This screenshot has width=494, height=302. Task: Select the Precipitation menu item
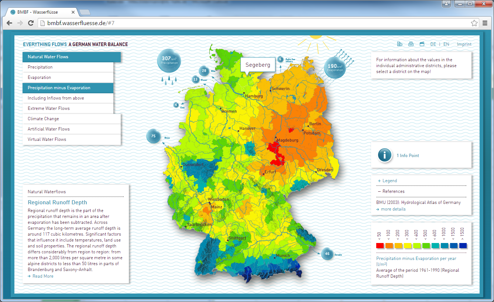pos(68,67)
